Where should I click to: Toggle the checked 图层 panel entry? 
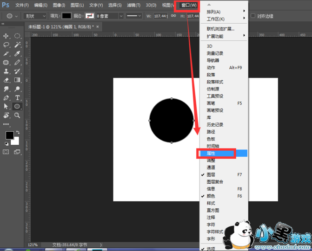coord(211,175)
